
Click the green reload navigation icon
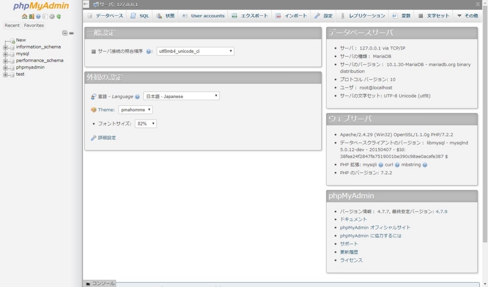tap(59, 17)
